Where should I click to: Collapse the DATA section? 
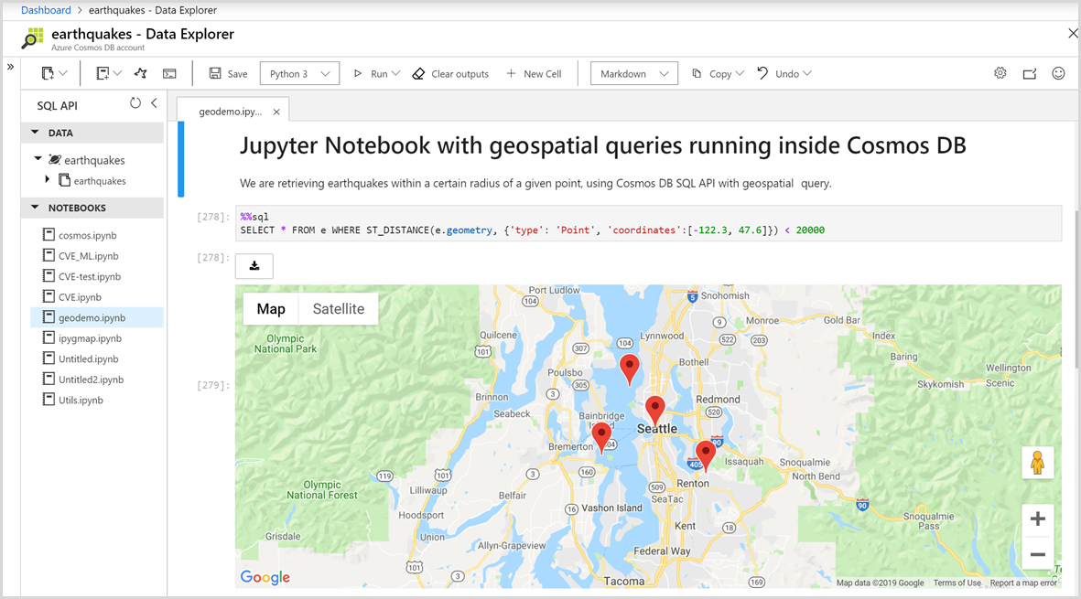pyautogui.click(x=35, y=133)
